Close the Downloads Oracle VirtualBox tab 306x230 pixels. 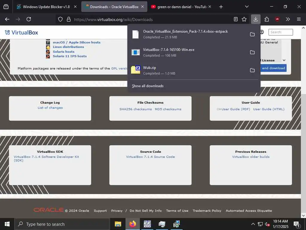[143, 7]
